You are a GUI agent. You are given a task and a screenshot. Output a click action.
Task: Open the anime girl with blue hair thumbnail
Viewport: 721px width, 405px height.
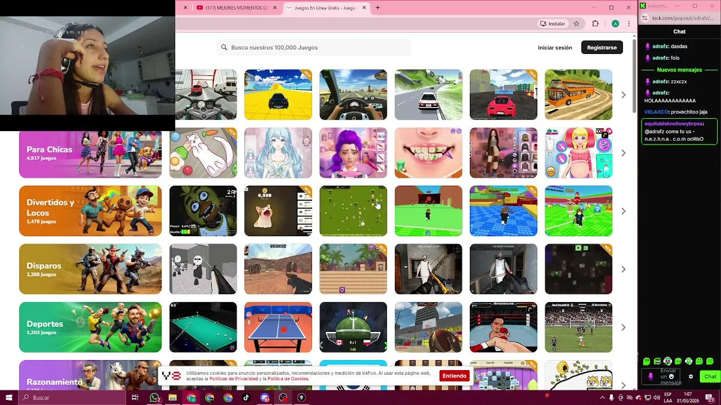click(278, 153)
